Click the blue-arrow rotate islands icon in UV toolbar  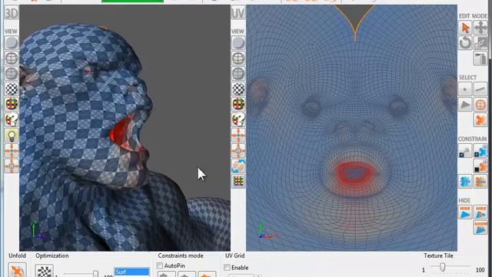click(238, 166)
